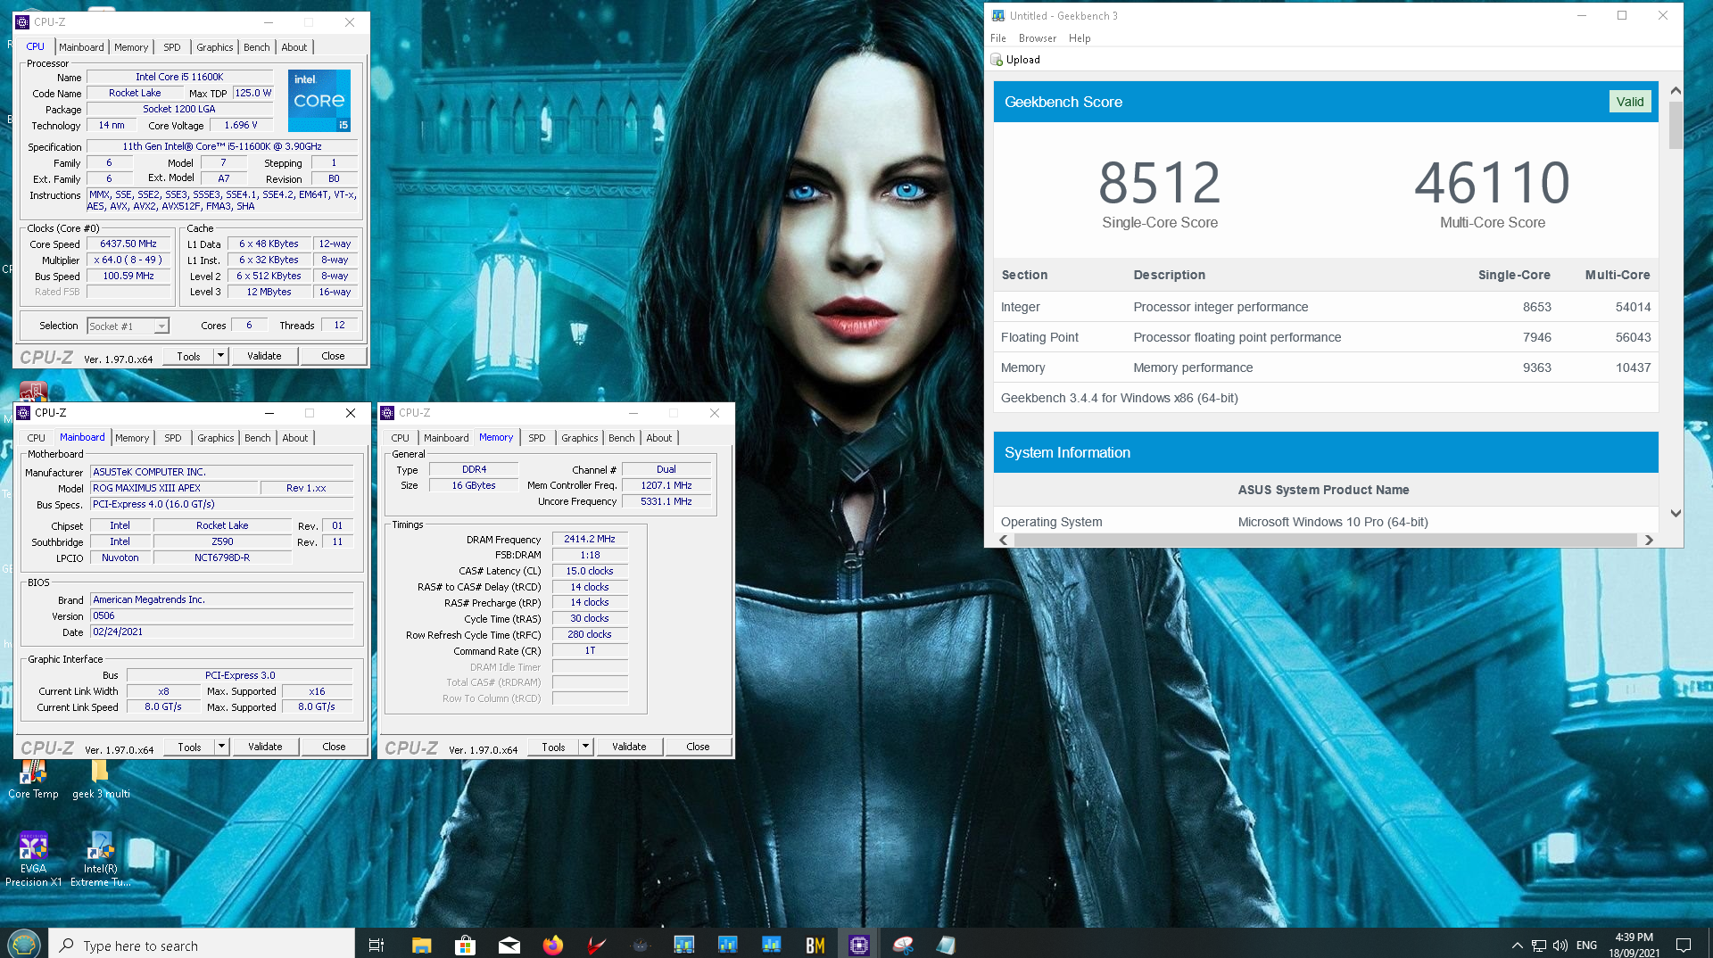This screenshot has width=1713, height=958.
Task: Open the Browser menu in Geekbench
Action: coord(1037,38)
